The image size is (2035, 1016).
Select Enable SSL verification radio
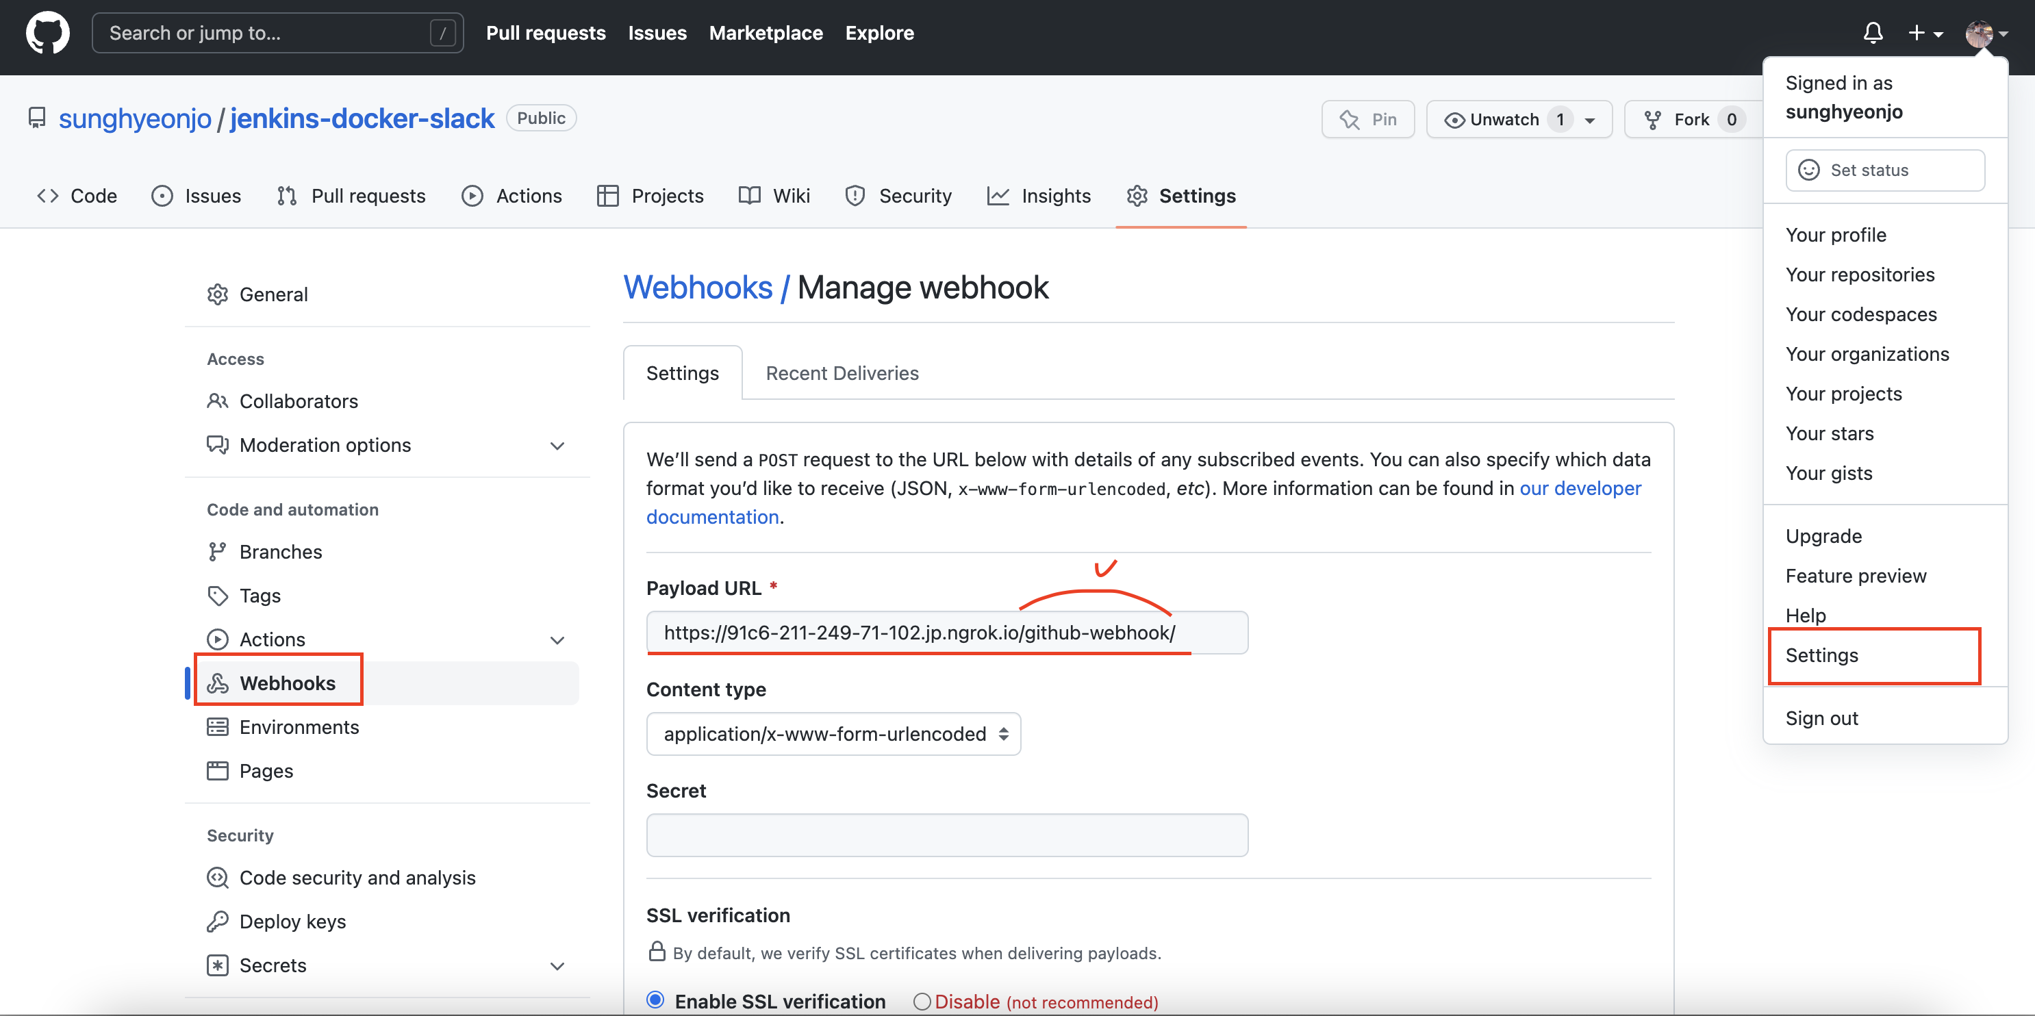coord(655,1000)
